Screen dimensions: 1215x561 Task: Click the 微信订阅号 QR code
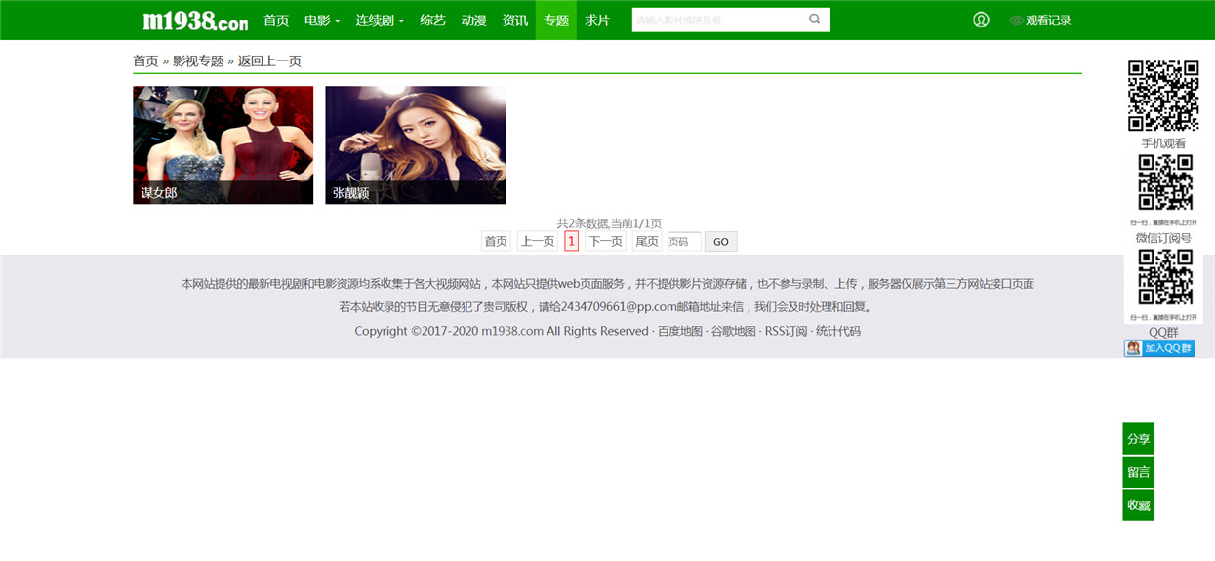pos(1165,182)
